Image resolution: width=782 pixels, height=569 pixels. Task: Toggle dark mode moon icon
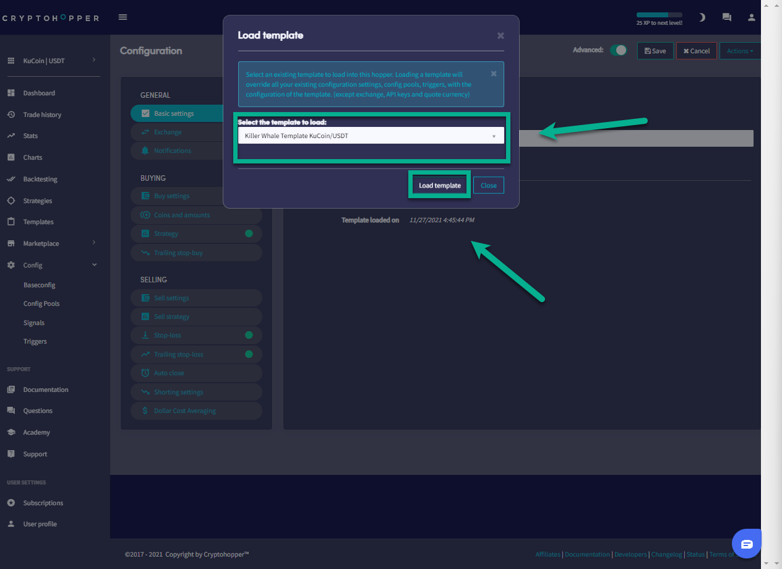pyautogui.click(x=702, y=17)
